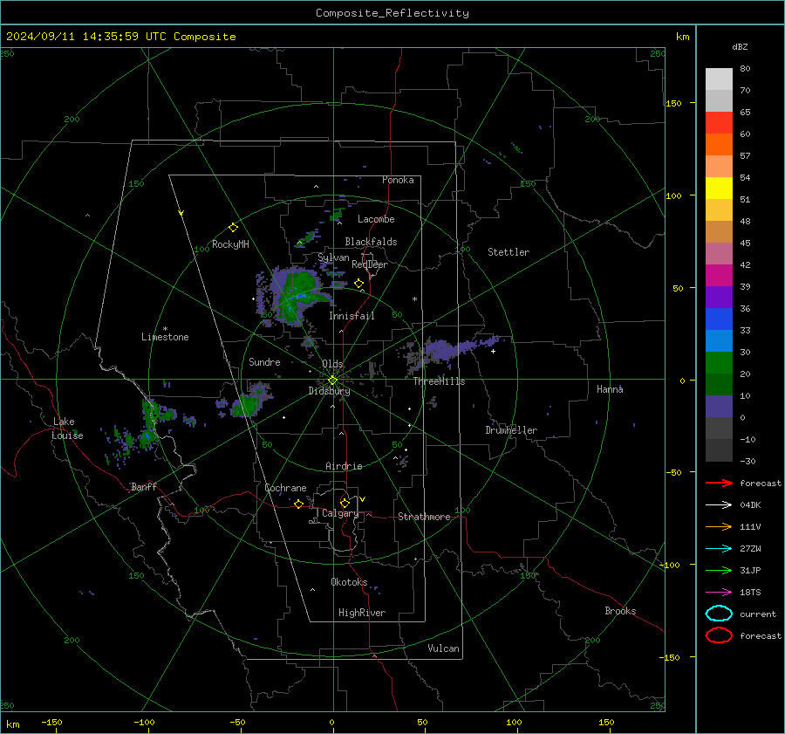Click the asterisk marker above Limestone
This screenshot has height=734, width=785.
coord(165,329)
